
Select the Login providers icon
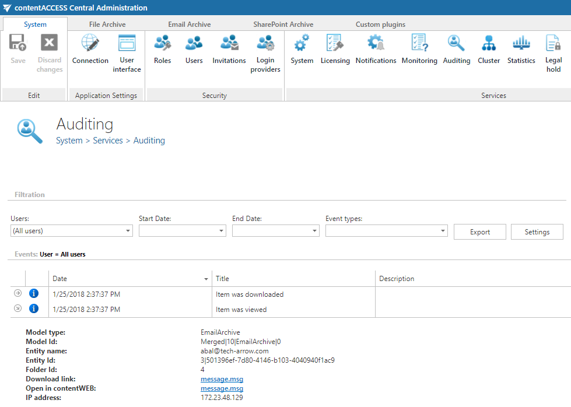[x=265, y=54]
